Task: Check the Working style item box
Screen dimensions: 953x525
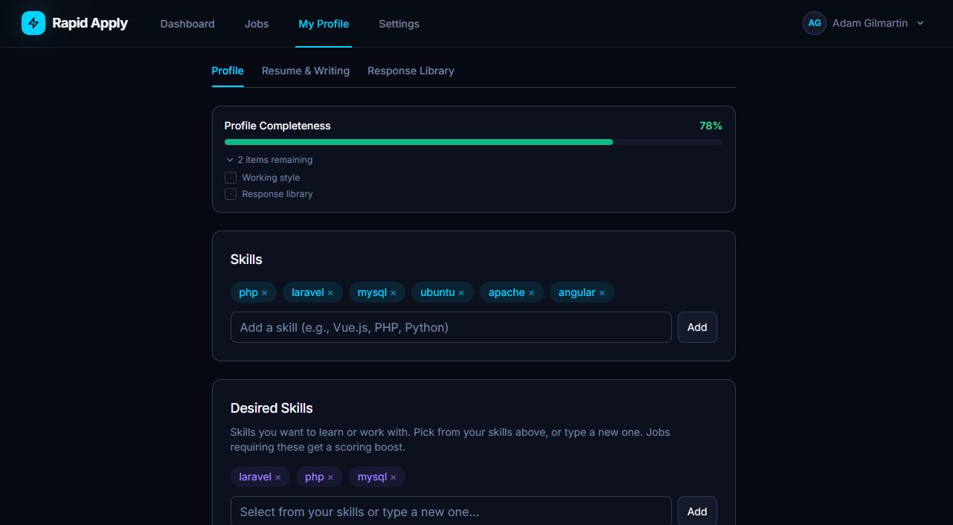Action: coord(231,178)
